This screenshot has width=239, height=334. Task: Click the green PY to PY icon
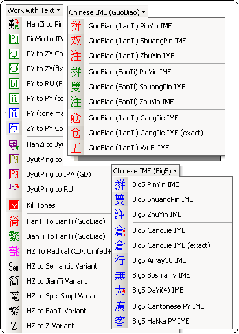[x=14, y=98]
